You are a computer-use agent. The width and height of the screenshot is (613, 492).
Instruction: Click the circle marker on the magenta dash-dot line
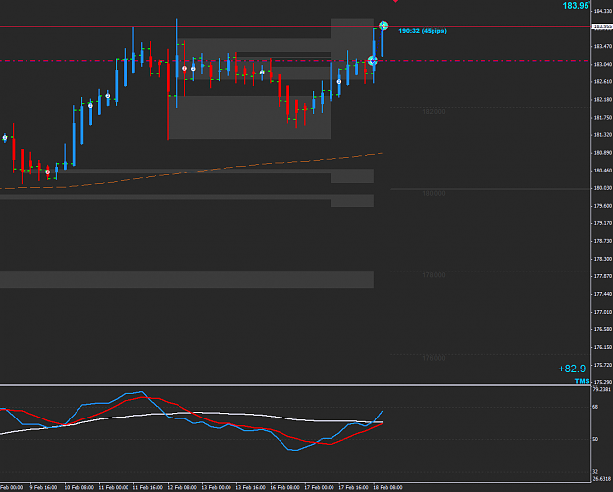372,61
